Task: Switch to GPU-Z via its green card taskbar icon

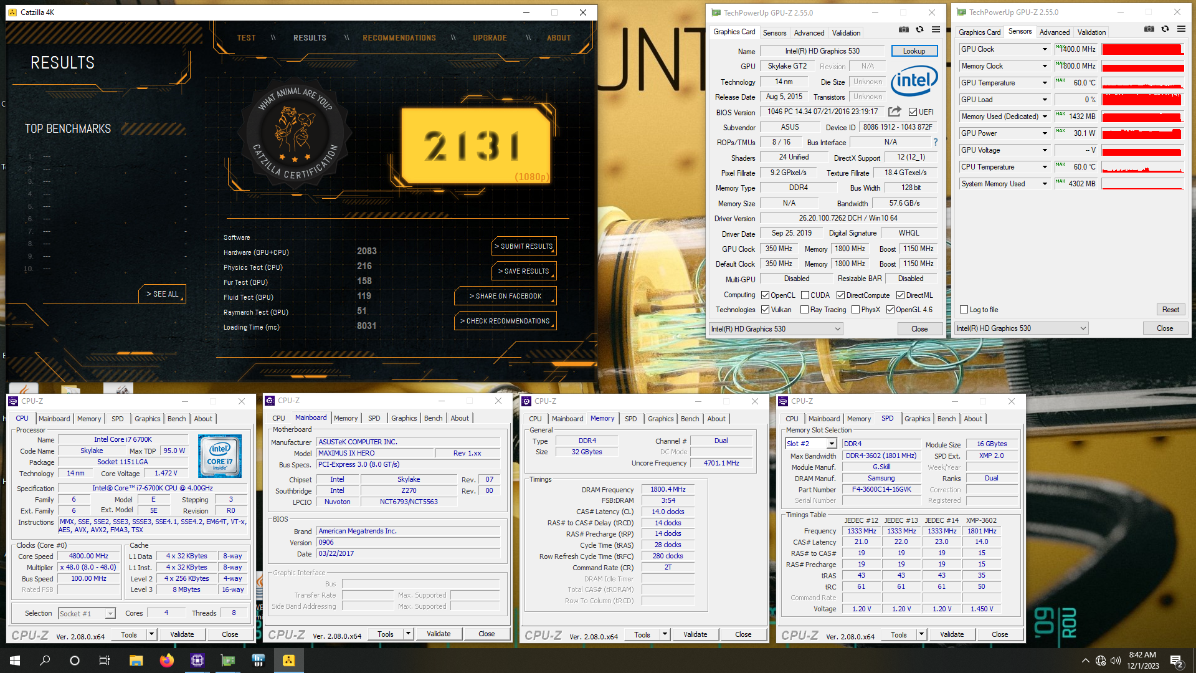Action: [227, 661]
